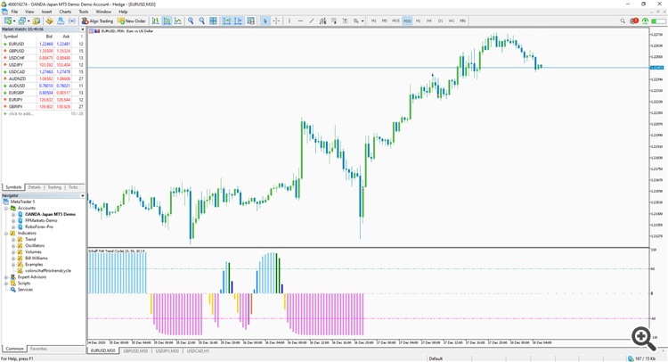Viewport: 668px width, 362px height.
Task: Open indicators list toolbar icon
Action: [251, 21]
